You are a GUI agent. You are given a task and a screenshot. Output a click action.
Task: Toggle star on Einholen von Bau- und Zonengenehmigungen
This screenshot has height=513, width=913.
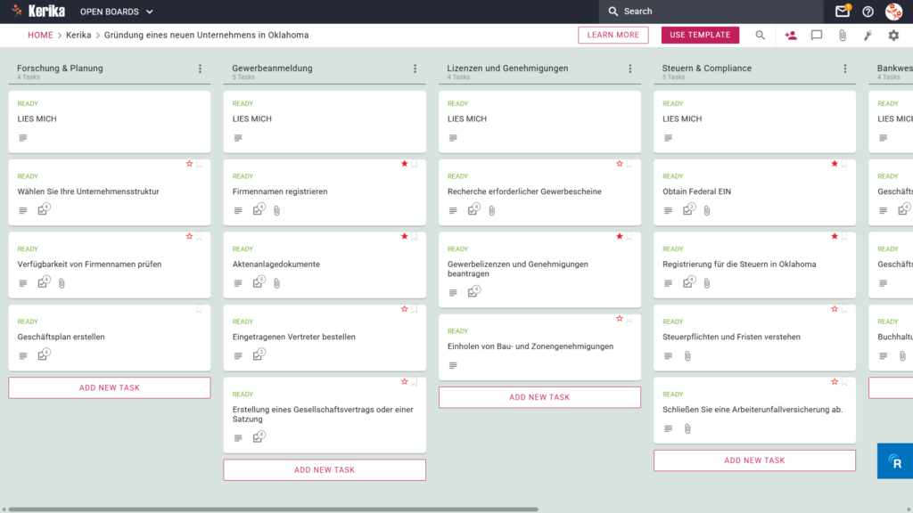[619, 319]
